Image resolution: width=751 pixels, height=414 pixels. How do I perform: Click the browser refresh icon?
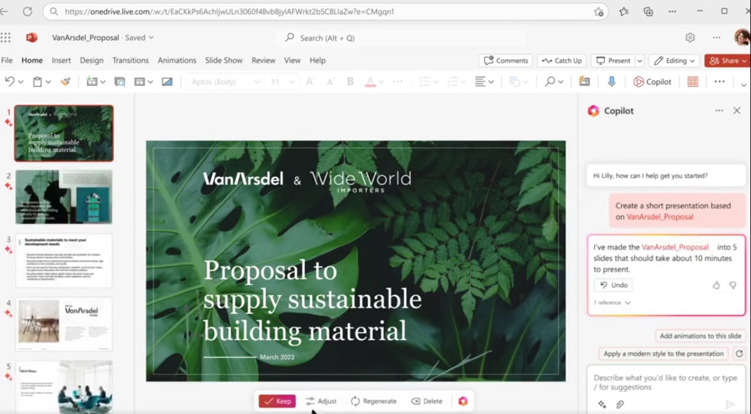click(x=27, y=11)
